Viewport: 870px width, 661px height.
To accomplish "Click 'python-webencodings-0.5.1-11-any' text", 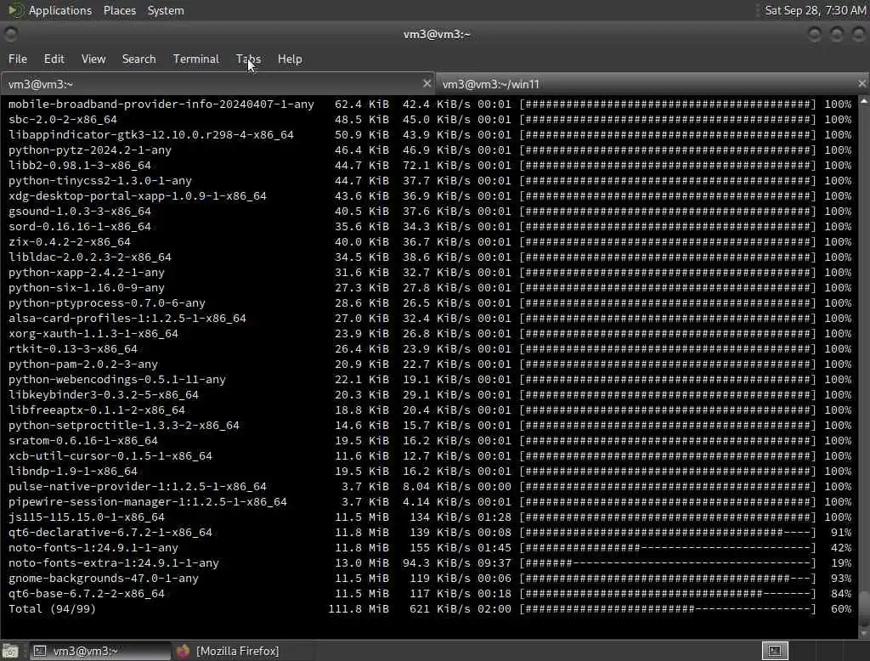I will click(117, 380).
